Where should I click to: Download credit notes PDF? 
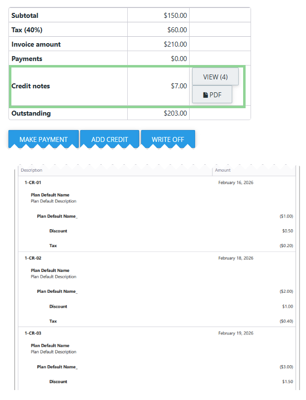click(x=212, y=95)
